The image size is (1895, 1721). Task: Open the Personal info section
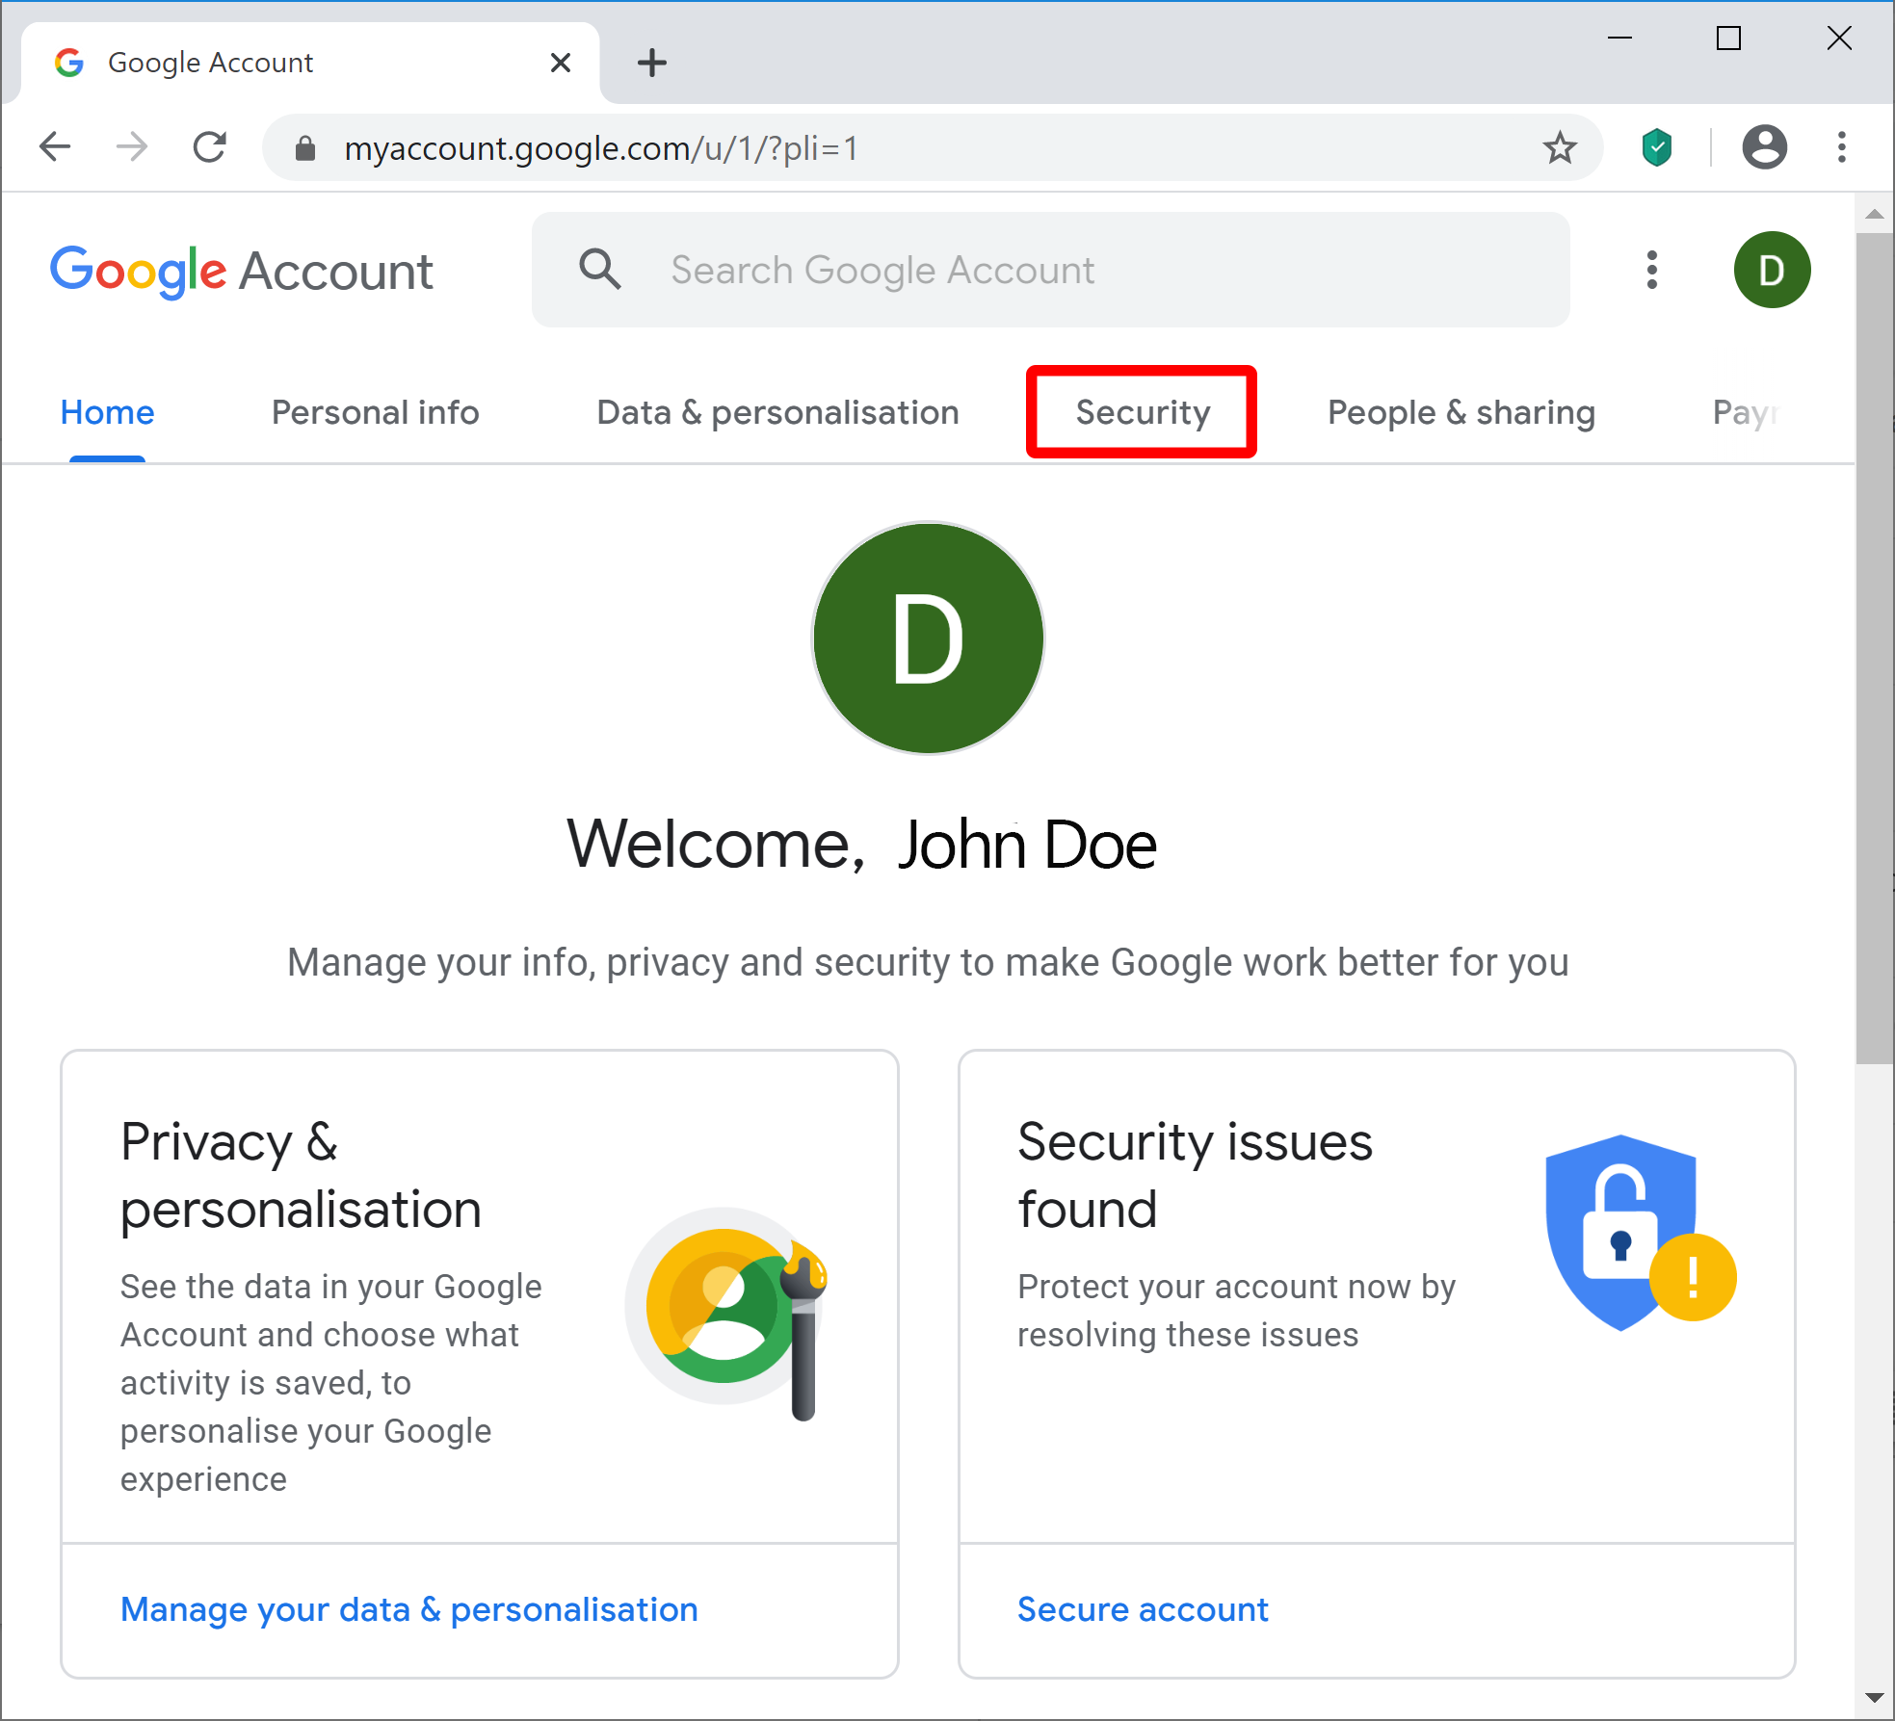pyautogui.click(x=375, y=412)
